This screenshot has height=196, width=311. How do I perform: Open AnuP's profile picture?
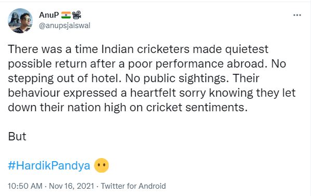[x=20, y=21]
